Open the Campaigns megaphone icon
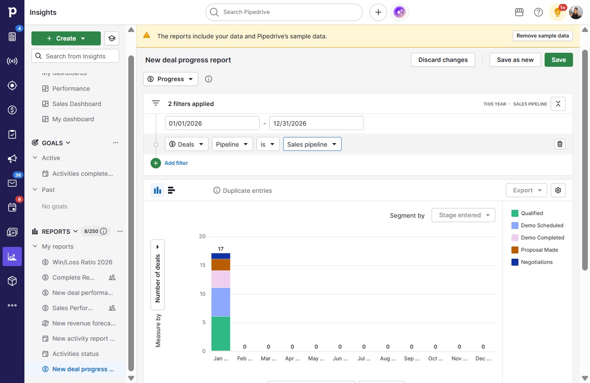The height and width of the screenshot is (383, 590). tap(12, 159)
